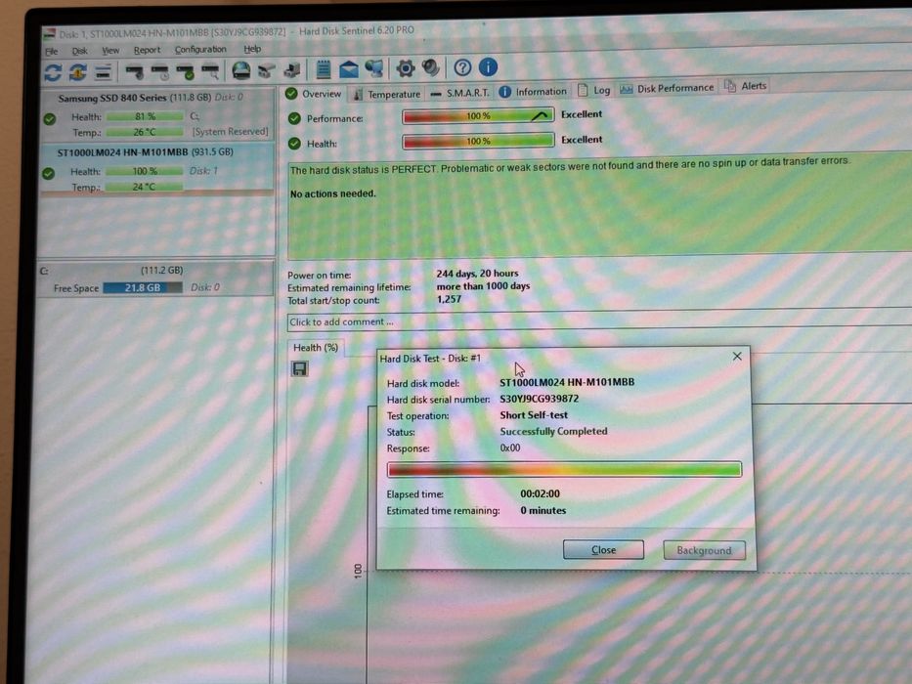Click the Refresh toolbar icon
Viewport: 912px width, 684px height.
pos(53,72)
